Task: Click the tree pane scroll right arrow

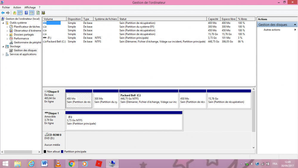Action: pos(39,152)
